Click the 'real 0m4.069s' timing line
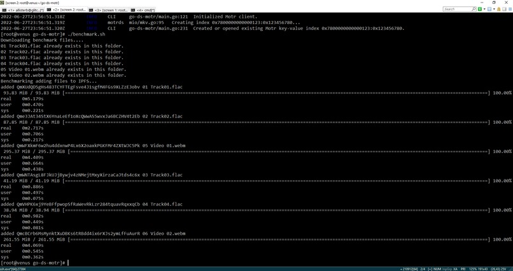The height and width of the screenshot is (271, 513). 22,246
